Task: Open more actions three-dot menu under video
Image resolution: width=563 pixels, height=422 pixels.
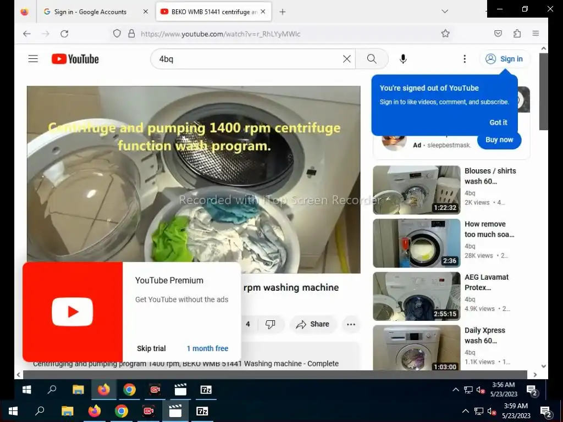Action: point(351,324)
